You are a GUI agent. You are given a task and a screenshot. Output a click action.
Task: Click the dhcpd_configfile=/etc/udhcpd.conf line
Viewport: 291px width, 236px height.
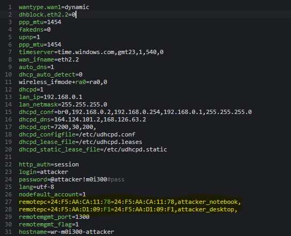point(77,134)
